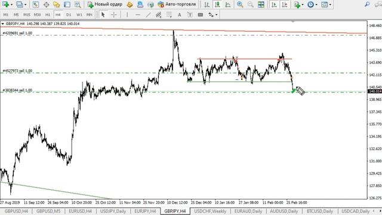Tile chart windows with the grid icon

pyautogui.click(x=261, y=4)
